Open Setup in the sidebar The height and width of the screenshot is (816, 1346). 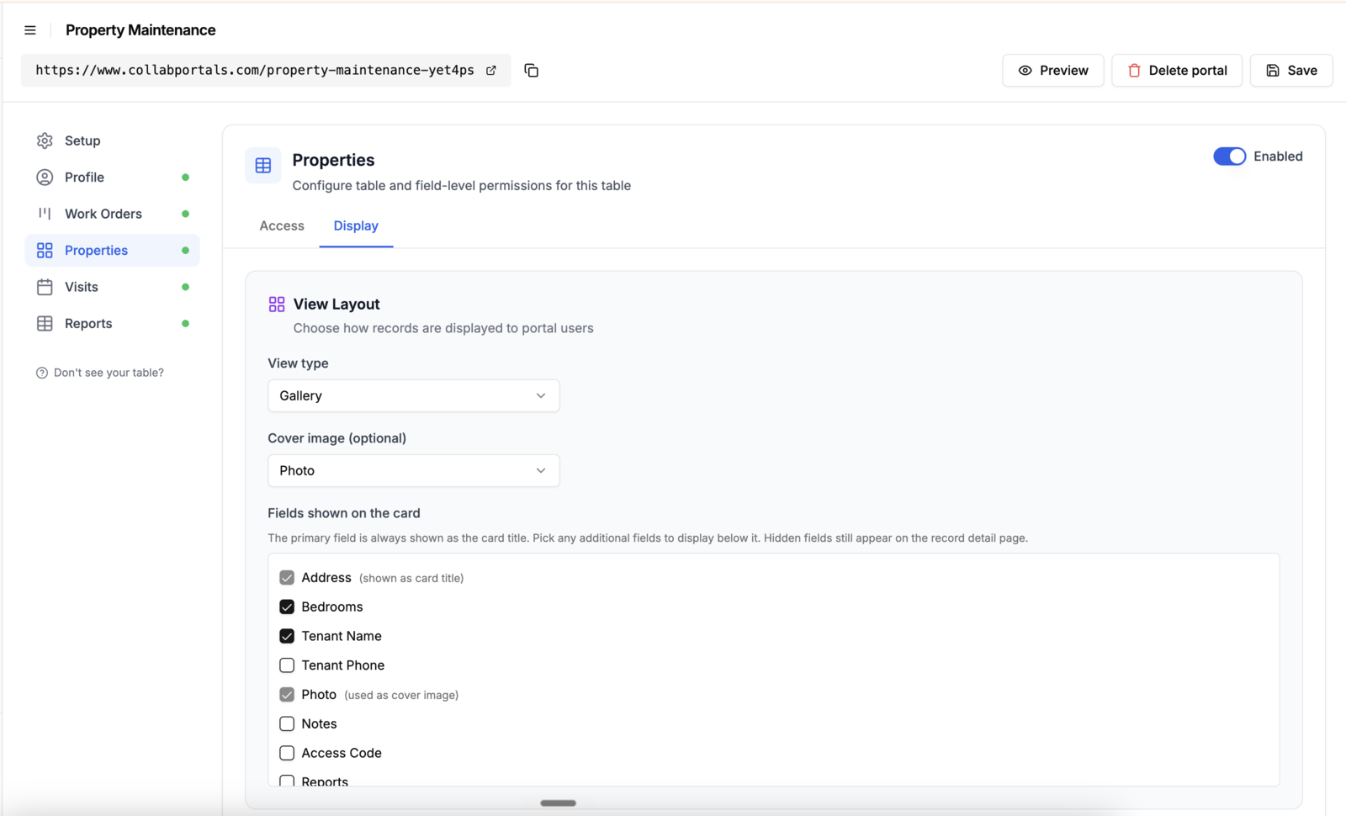tap(112, 140)
